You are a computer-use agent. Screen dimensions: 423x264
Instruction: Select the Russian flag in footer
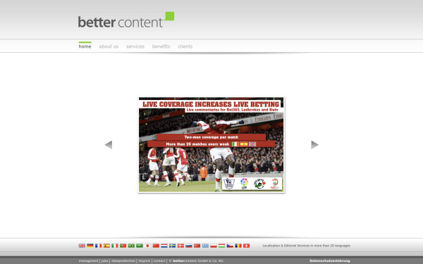pos(189,246)
